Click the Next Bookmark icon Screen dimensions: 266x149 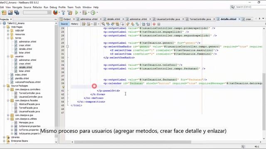(133, 24)
